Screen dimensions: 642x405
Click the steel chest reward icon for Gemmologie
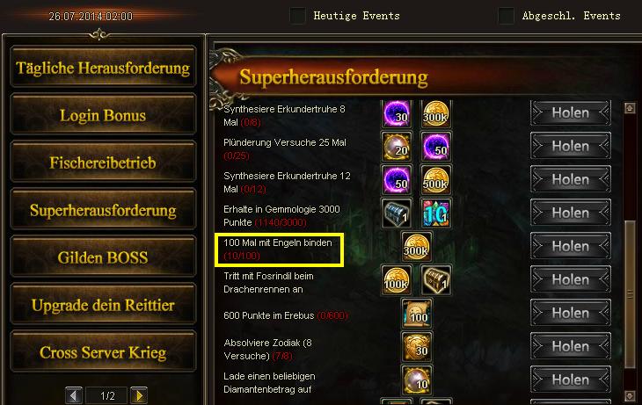[397, 213]
